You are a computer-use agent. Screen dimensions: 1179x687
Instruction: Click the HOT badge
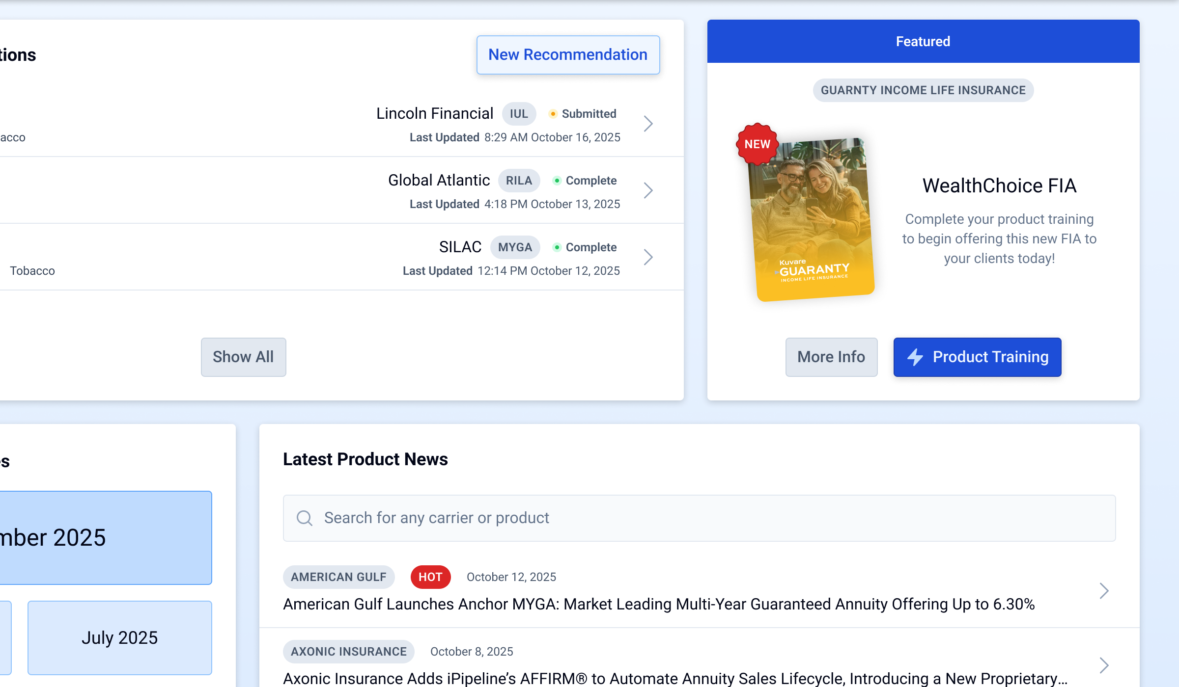coord(430,577)
